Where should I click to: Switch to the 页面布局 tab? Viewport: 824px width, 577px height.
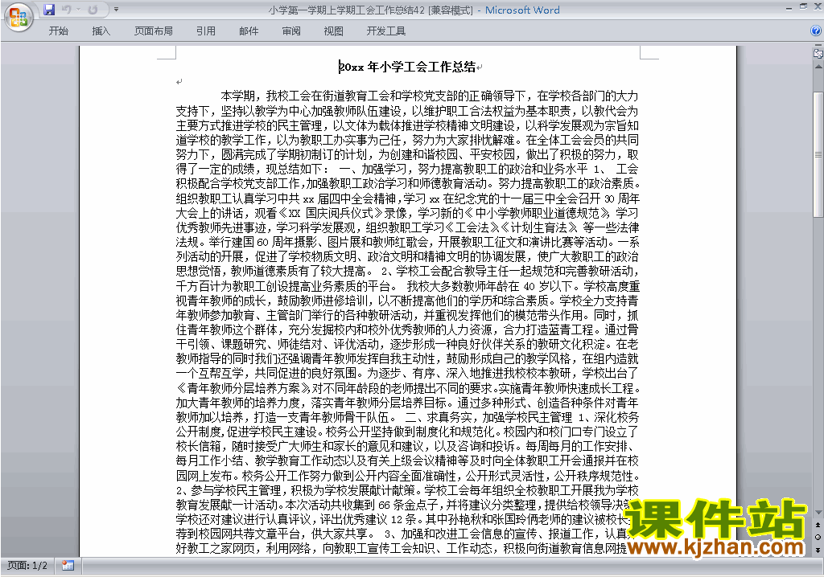154,31
